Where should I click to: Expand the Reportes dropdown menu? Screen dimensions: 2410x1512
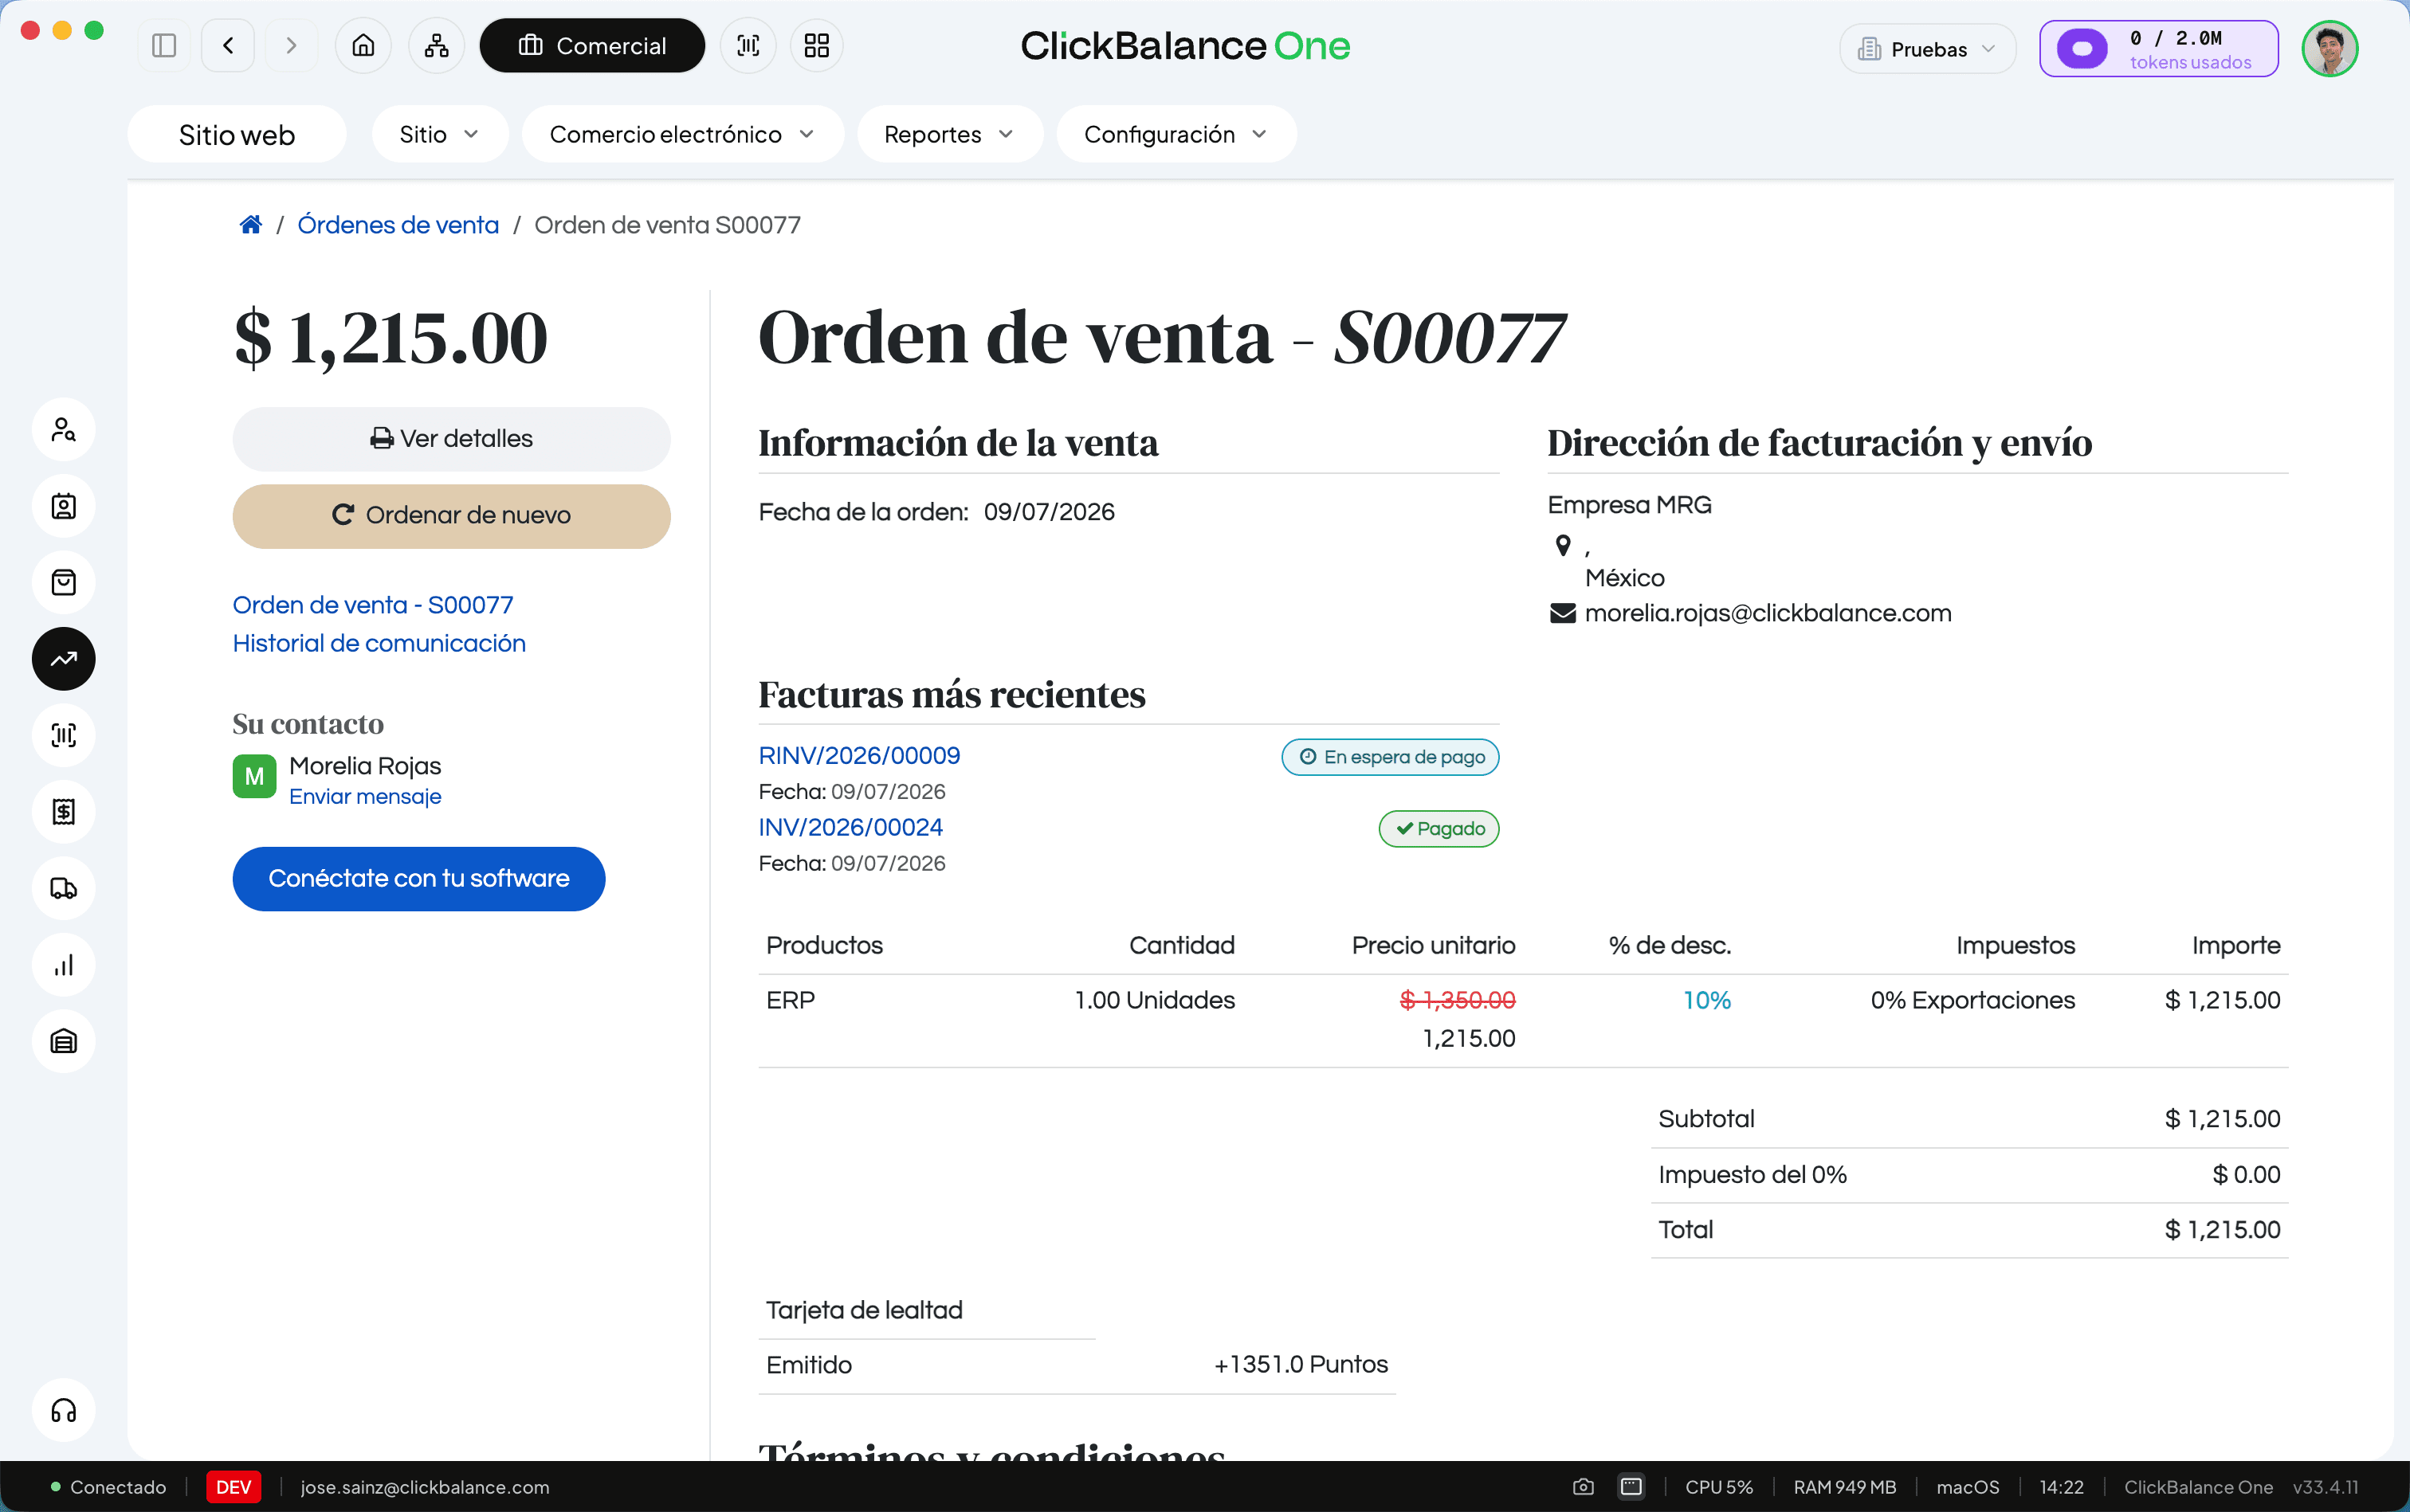949,134
